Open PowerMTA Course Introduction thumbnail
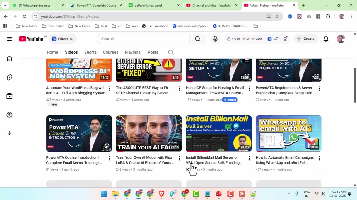Viewport: 357px width, 200px height. [x=79, y=134]
